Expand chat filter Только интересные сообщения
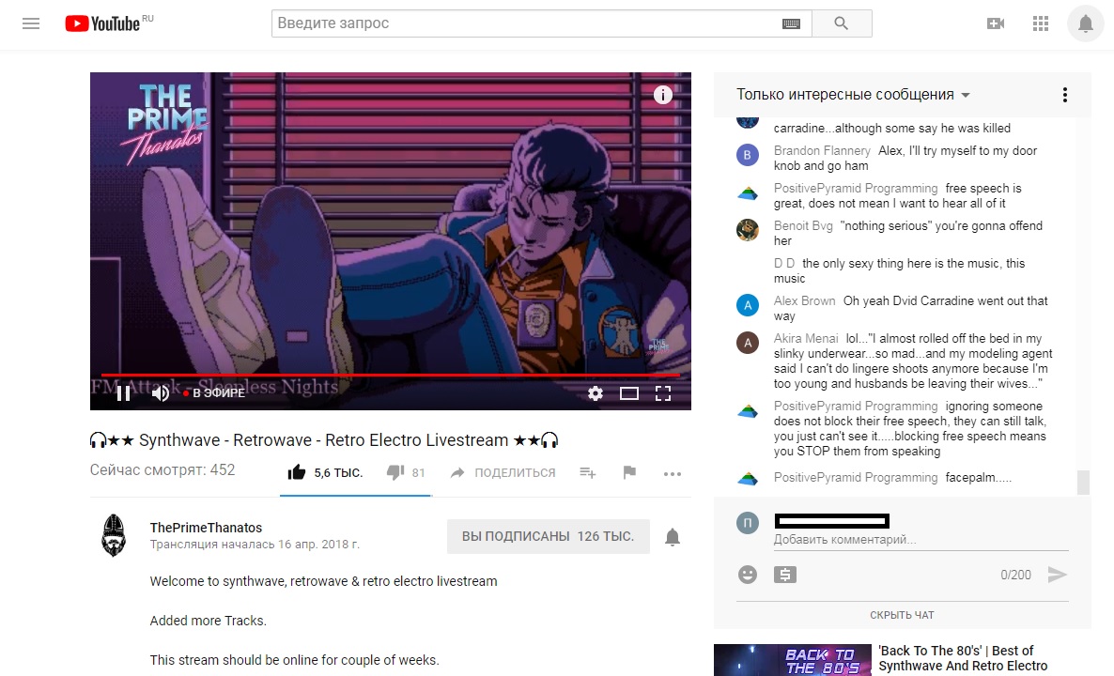Screen dimensions: 1114x676 click(853, 95)
